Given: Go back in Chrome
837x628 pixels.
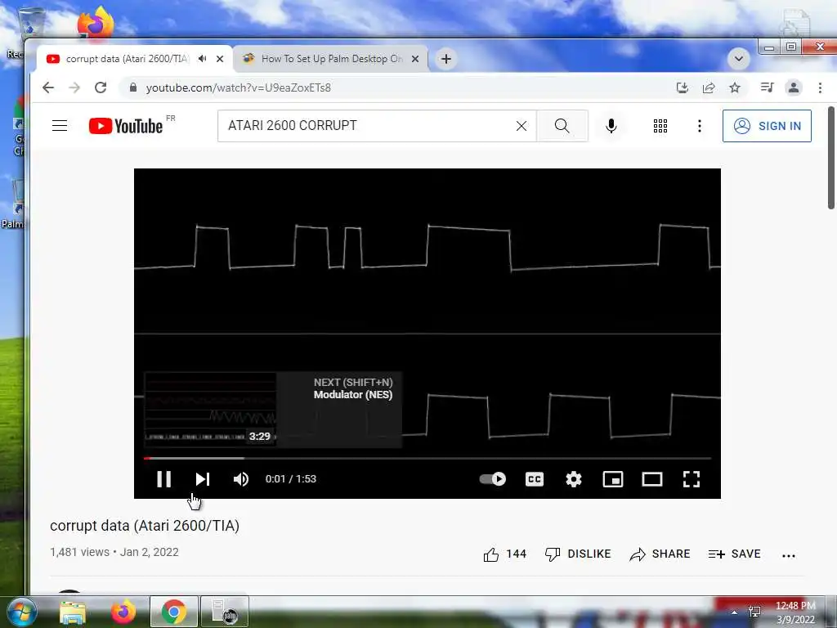Looking at the screenshot, I should click(48, 87).
